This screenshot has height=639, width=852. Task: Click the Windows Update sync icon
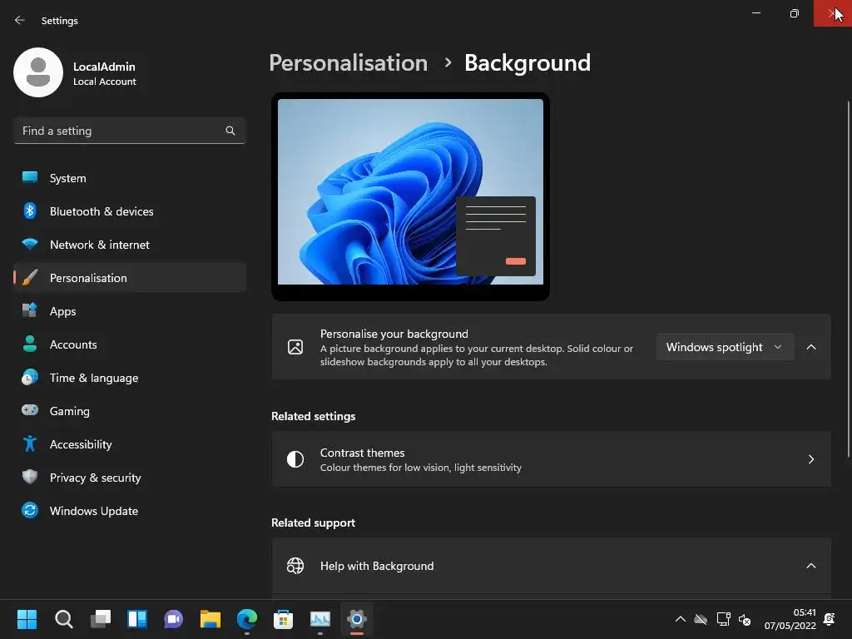point(30,510)
